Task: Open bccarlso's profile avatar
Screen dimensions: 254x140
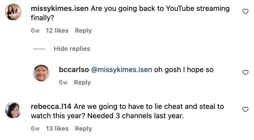Action: click(41, 73)
